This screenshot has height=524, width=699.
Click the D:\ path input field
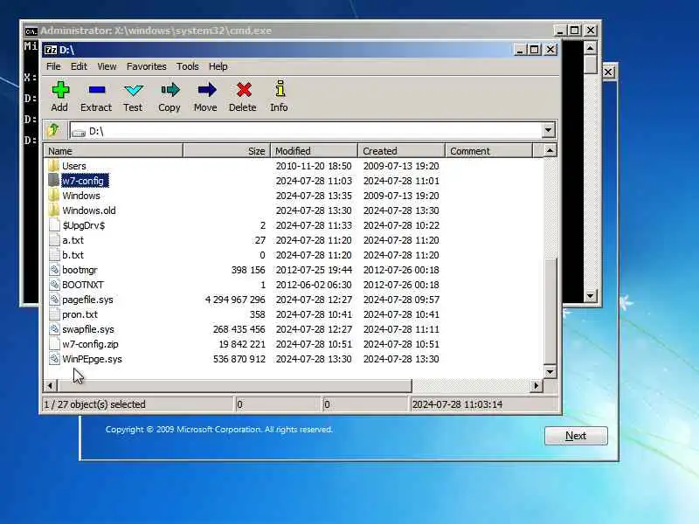pyautogui.click(x=306, y=130)
